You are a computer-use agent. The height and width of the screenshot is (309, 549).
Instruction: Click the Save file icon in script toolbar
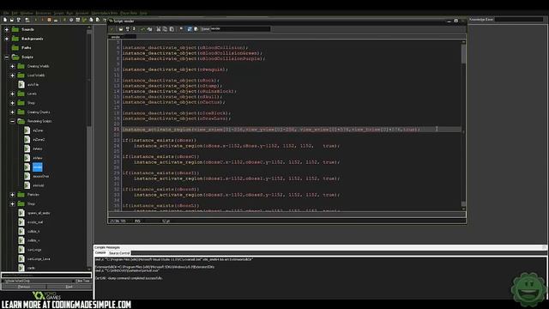128,29
